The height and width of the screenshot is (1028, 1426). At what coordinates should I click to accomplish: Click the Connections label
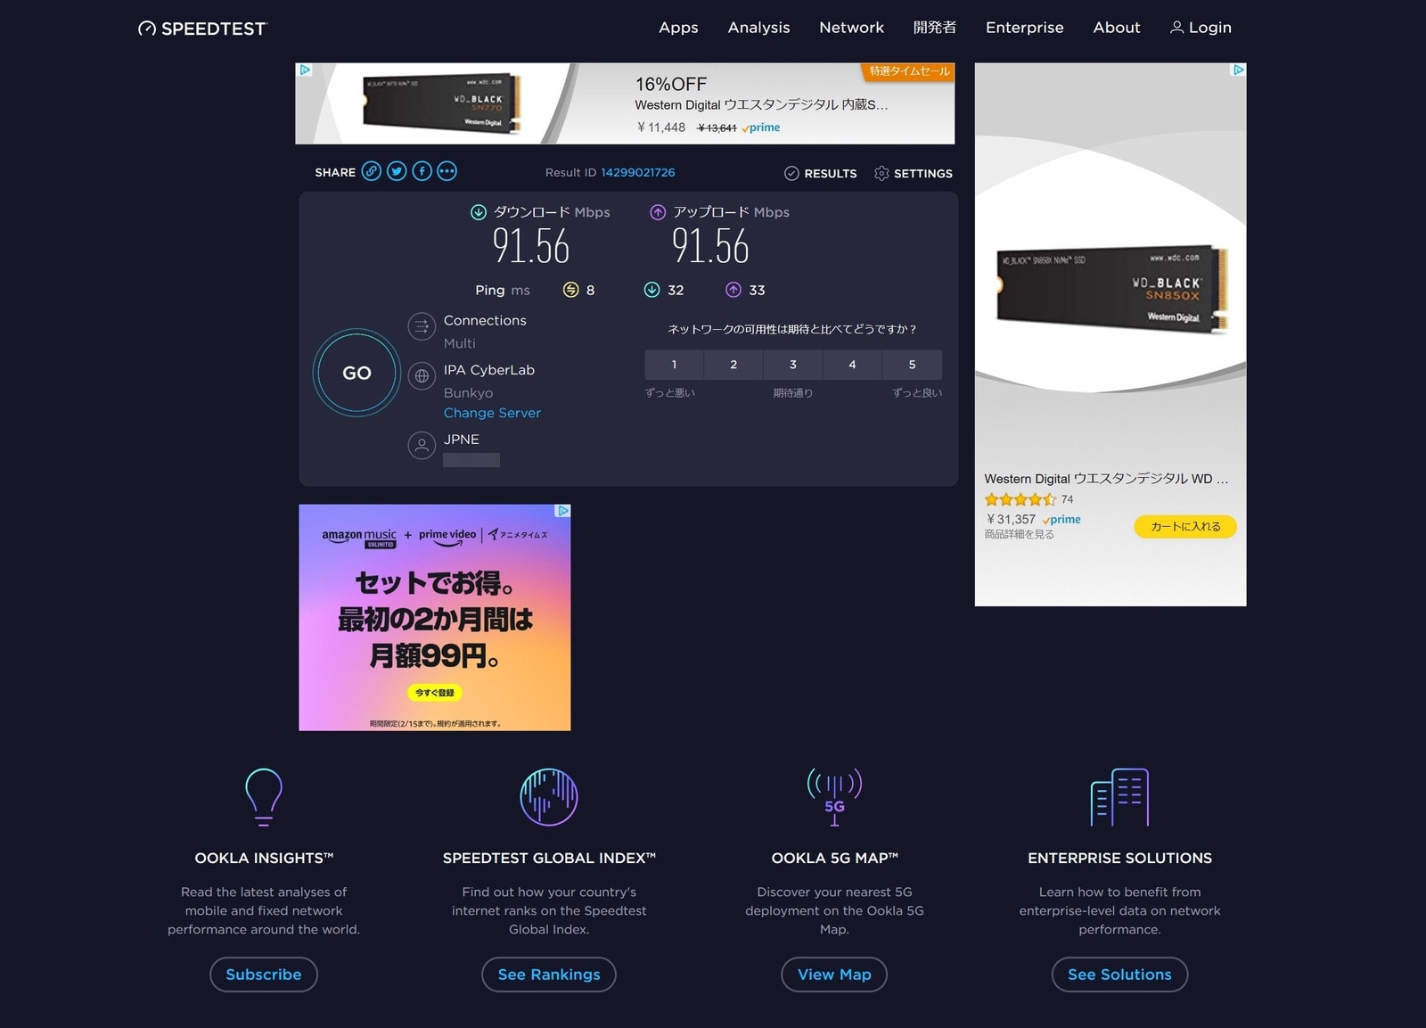click(485, 320)
